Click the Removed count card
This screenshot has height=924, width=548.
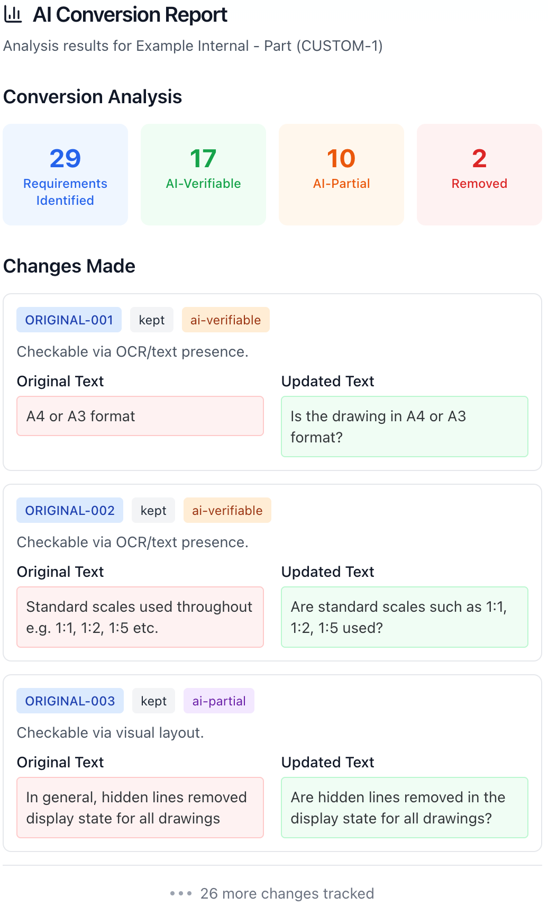[x=479, y=175]
